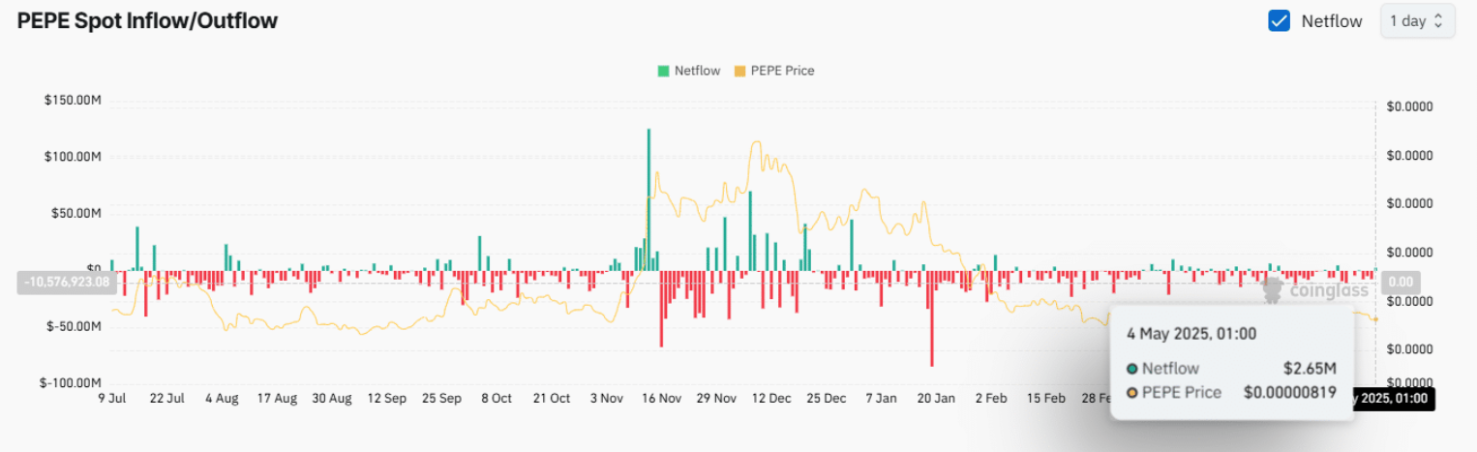
Task: Click the 12 Sep x-axis date
Action: pos(387,398)
